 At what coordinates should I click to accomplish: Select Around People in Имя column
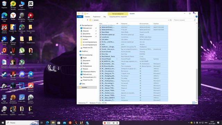click(x=106, y=59)
